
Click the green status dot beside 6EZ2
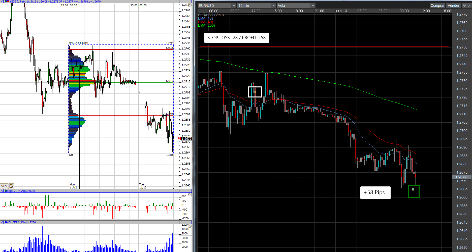click(5, 2)
